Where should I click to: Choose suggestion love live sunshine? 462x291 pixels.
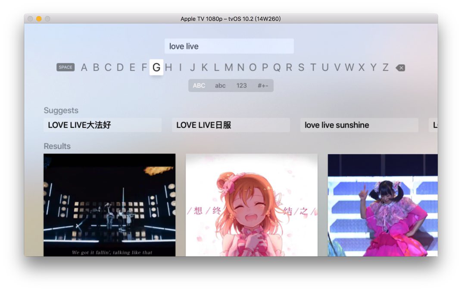click(x=359, y=125)
